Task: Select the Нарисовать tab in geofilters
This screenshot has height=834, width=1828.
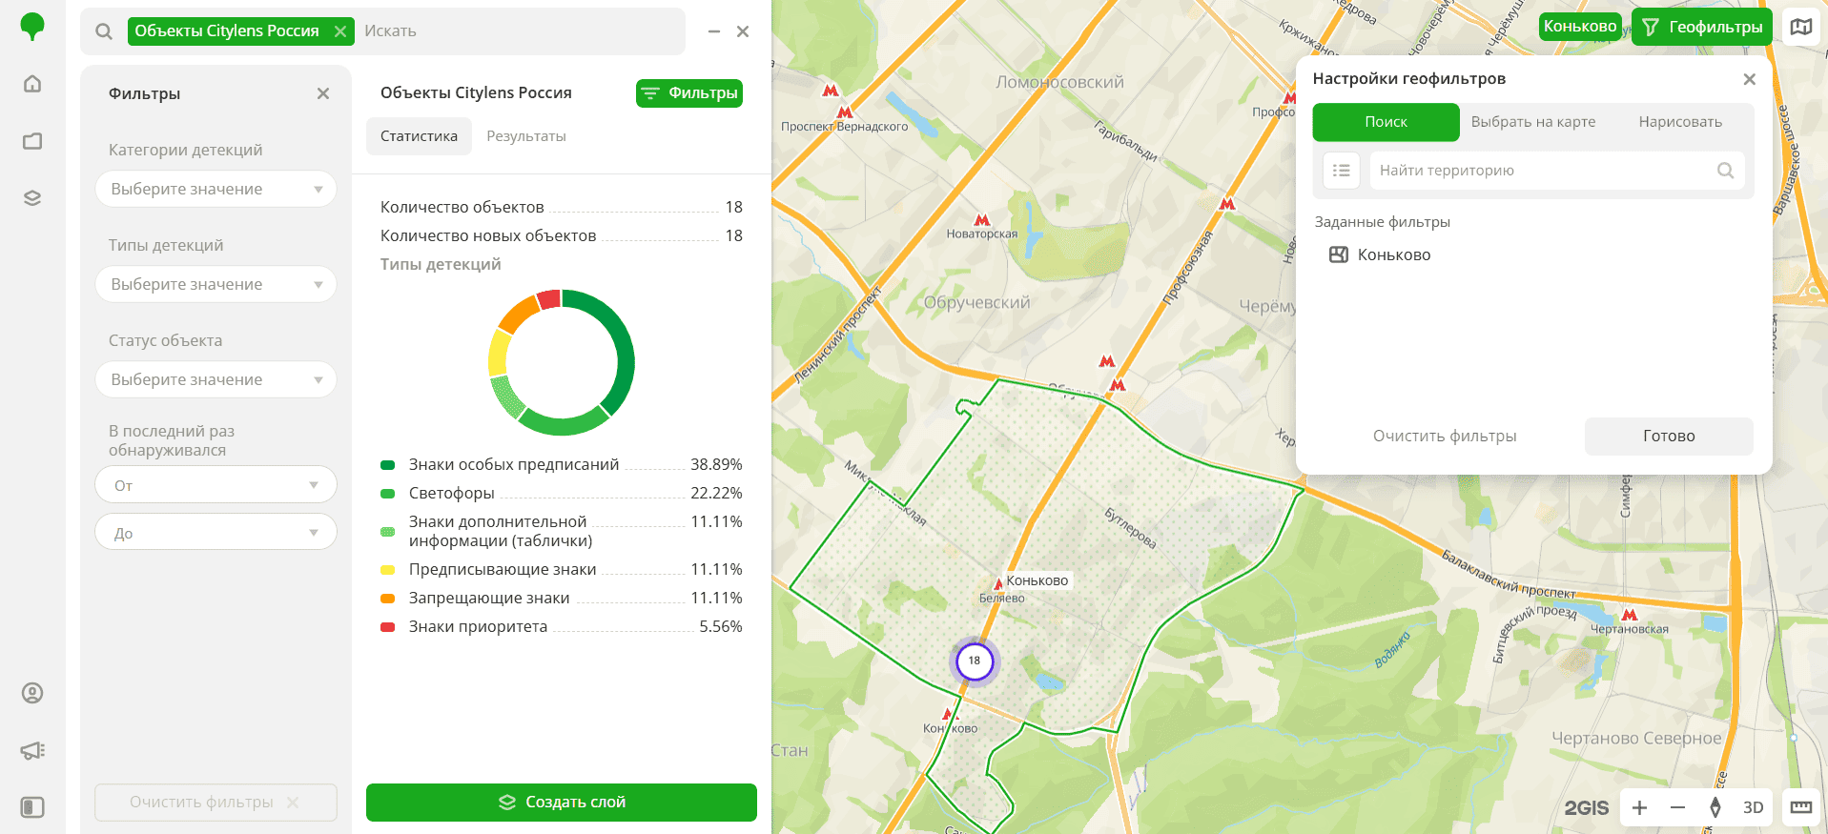Action: (x=1679, y=122)
